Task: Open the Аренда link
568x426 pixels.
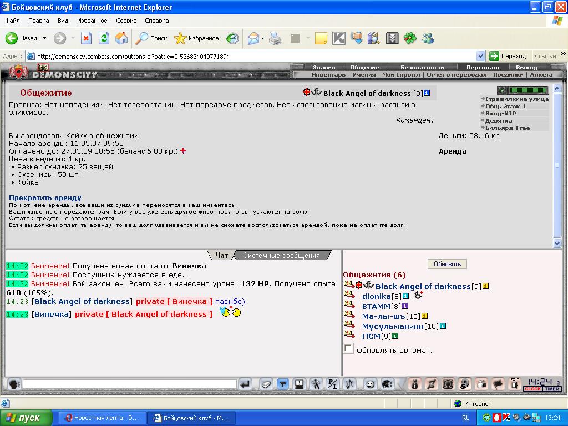Action: point(453,151)
